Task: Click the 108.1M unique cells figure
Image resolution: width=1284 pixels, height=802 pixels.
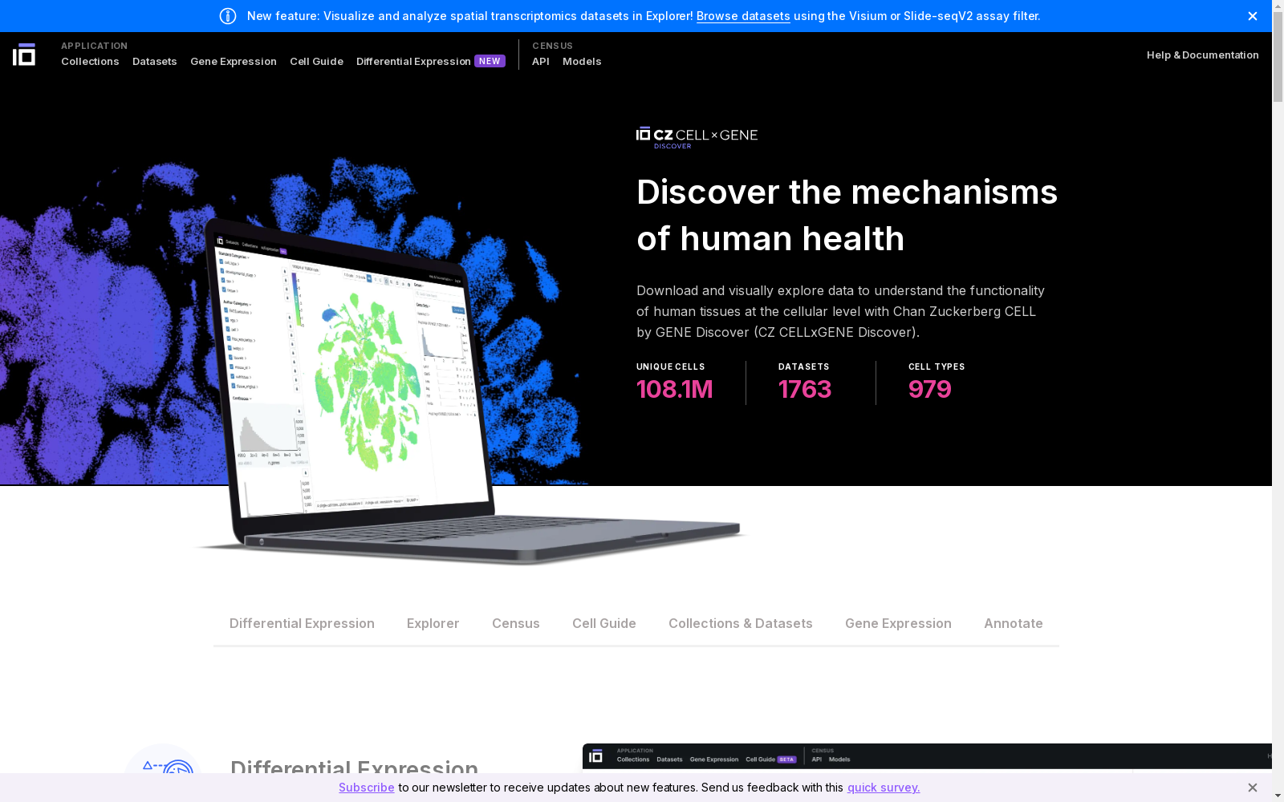Action: pyautogui.click(x=675, y=389)
